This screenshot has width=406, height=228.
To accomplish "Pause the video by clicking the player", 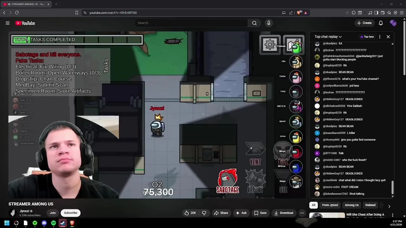I will (157, 115).
